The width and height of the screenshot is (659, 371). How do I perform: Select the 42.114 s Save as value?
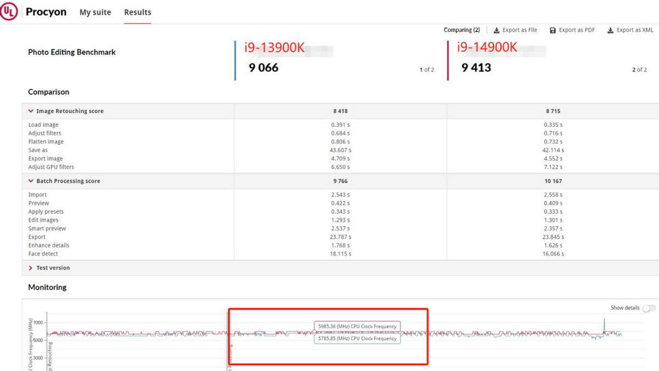553,150
